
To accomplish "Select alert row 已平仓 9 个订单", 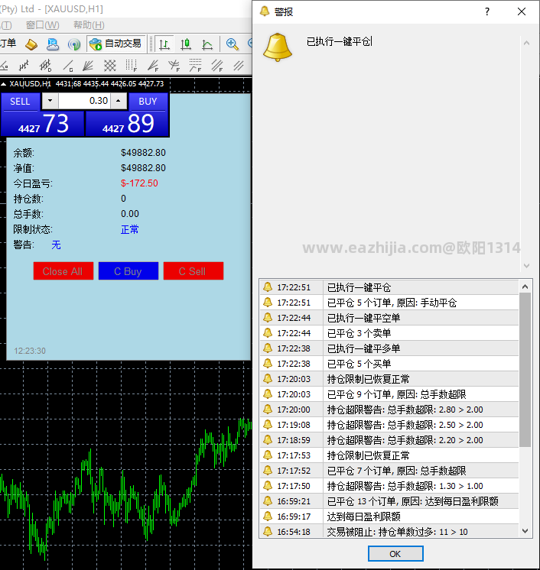I will 389,394.
